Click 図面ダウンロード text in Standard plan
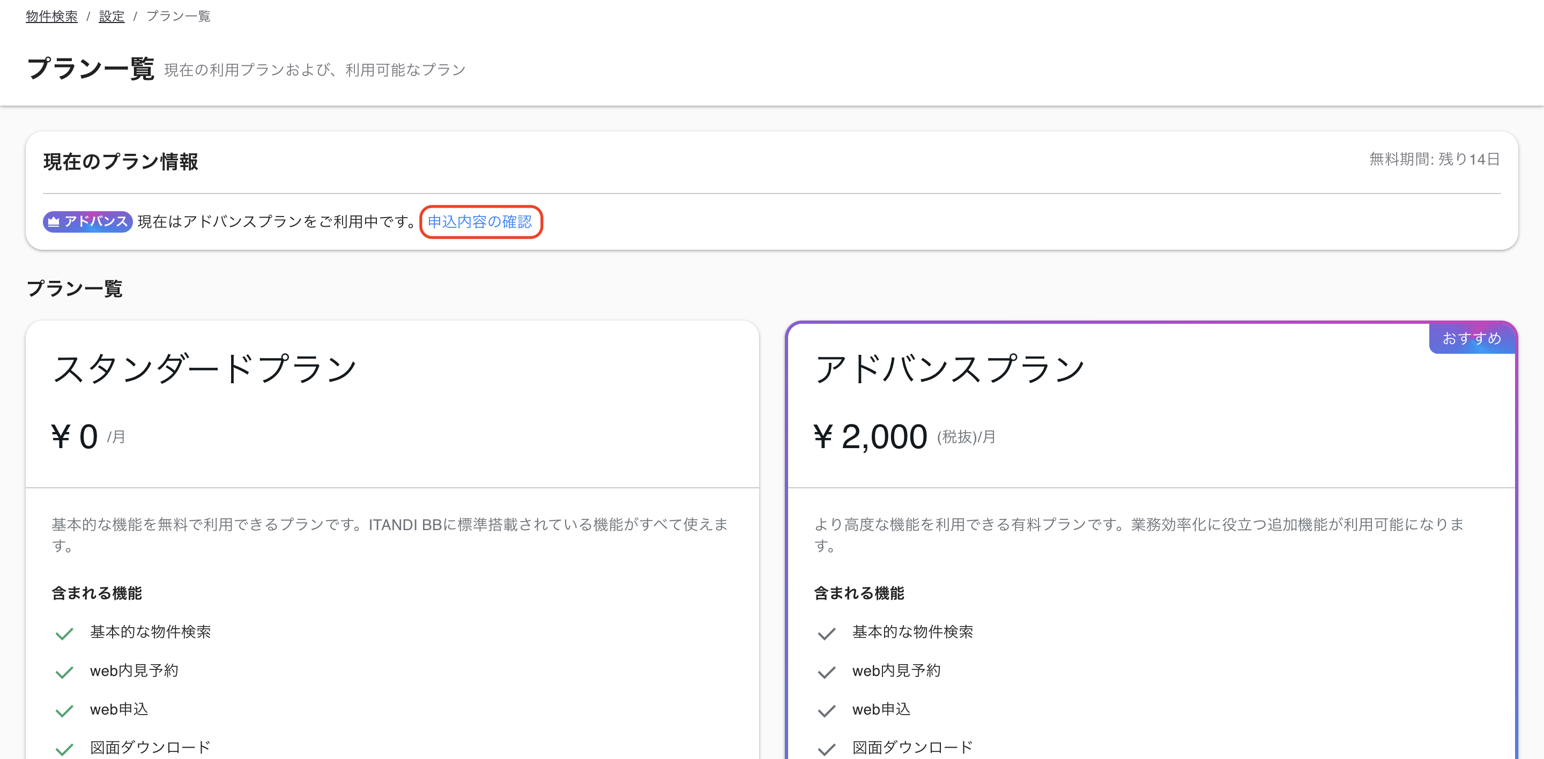Image resolution: width=1544 pixels, height=759 pixels. click(151, 748)
